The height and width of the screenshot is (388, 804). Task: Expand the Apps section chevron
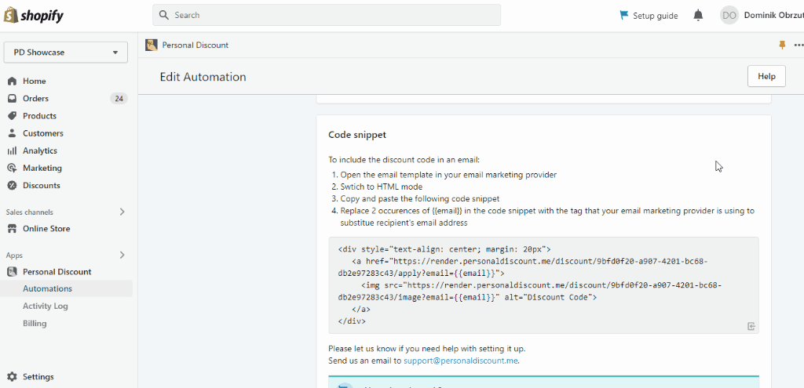[122, 255]
